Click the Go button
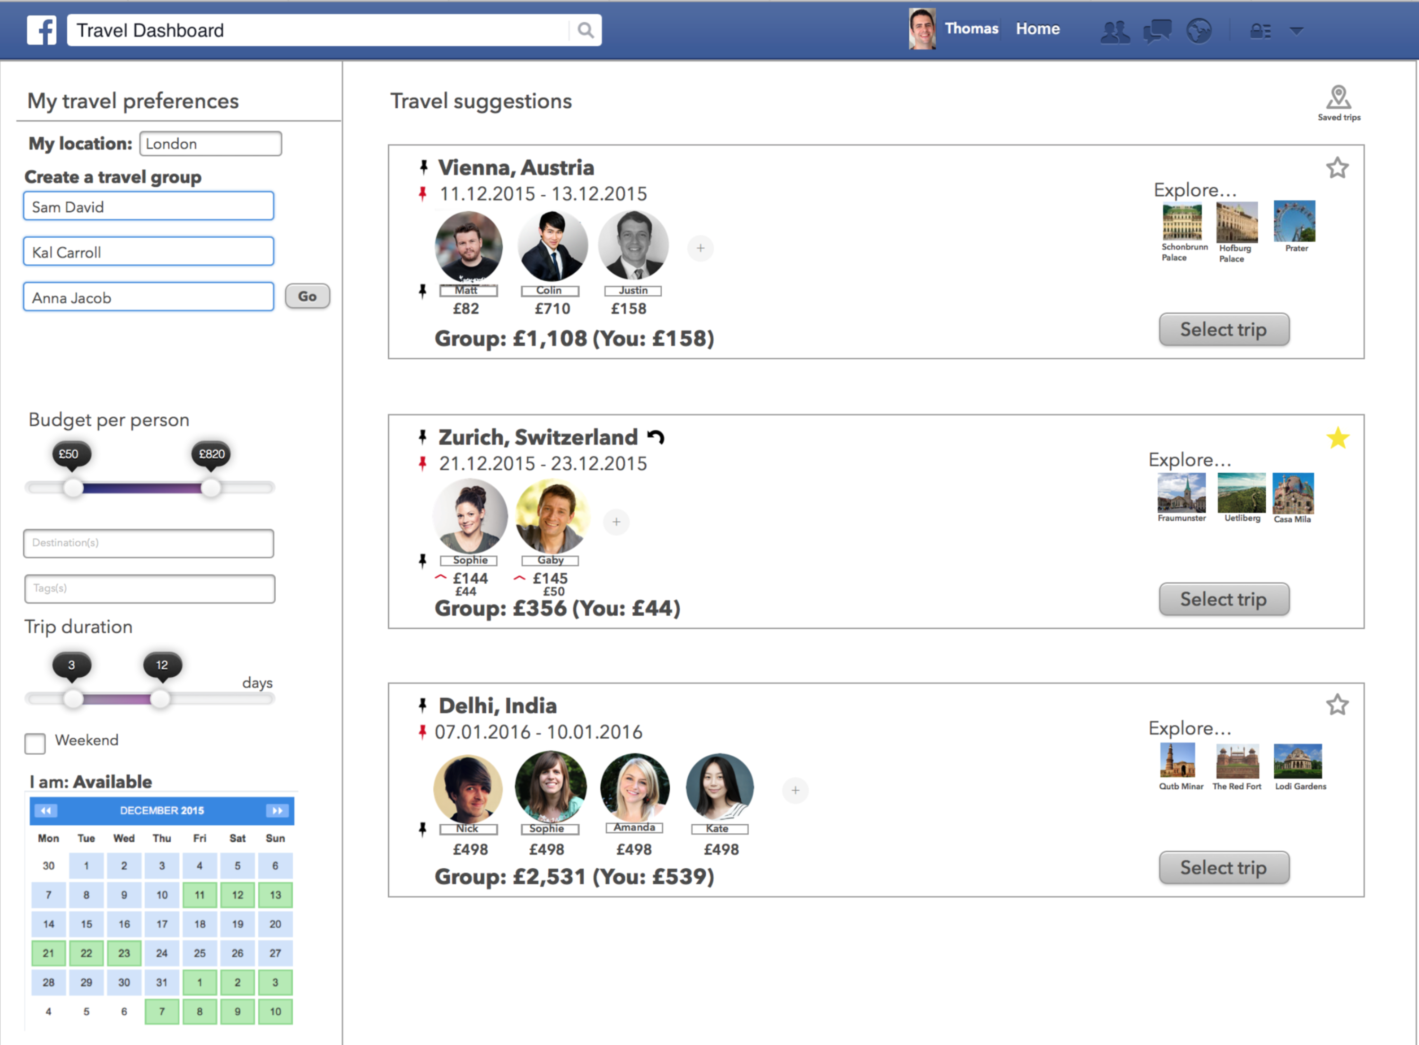This screenshot has height=1045, width=1419. 307,296
